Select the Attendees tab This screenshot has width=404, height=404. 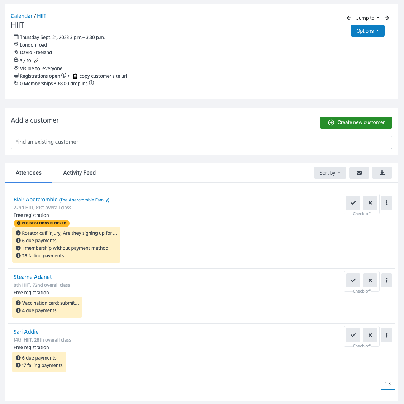coord(29,173)
